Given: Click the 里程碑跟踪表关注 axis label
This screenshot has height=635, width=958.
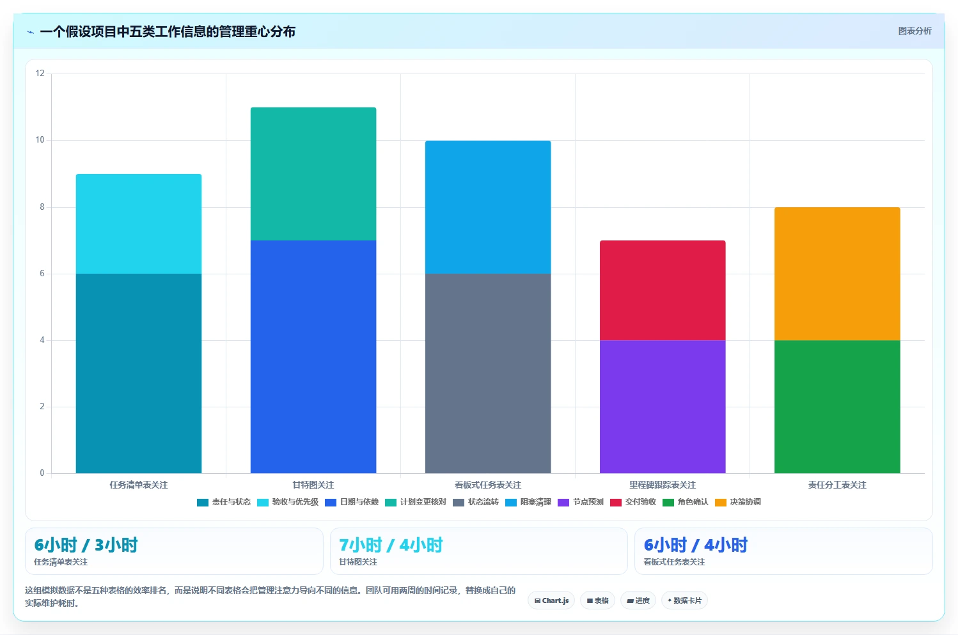Looking at the screenshot, I should click(x=663, y=485).
